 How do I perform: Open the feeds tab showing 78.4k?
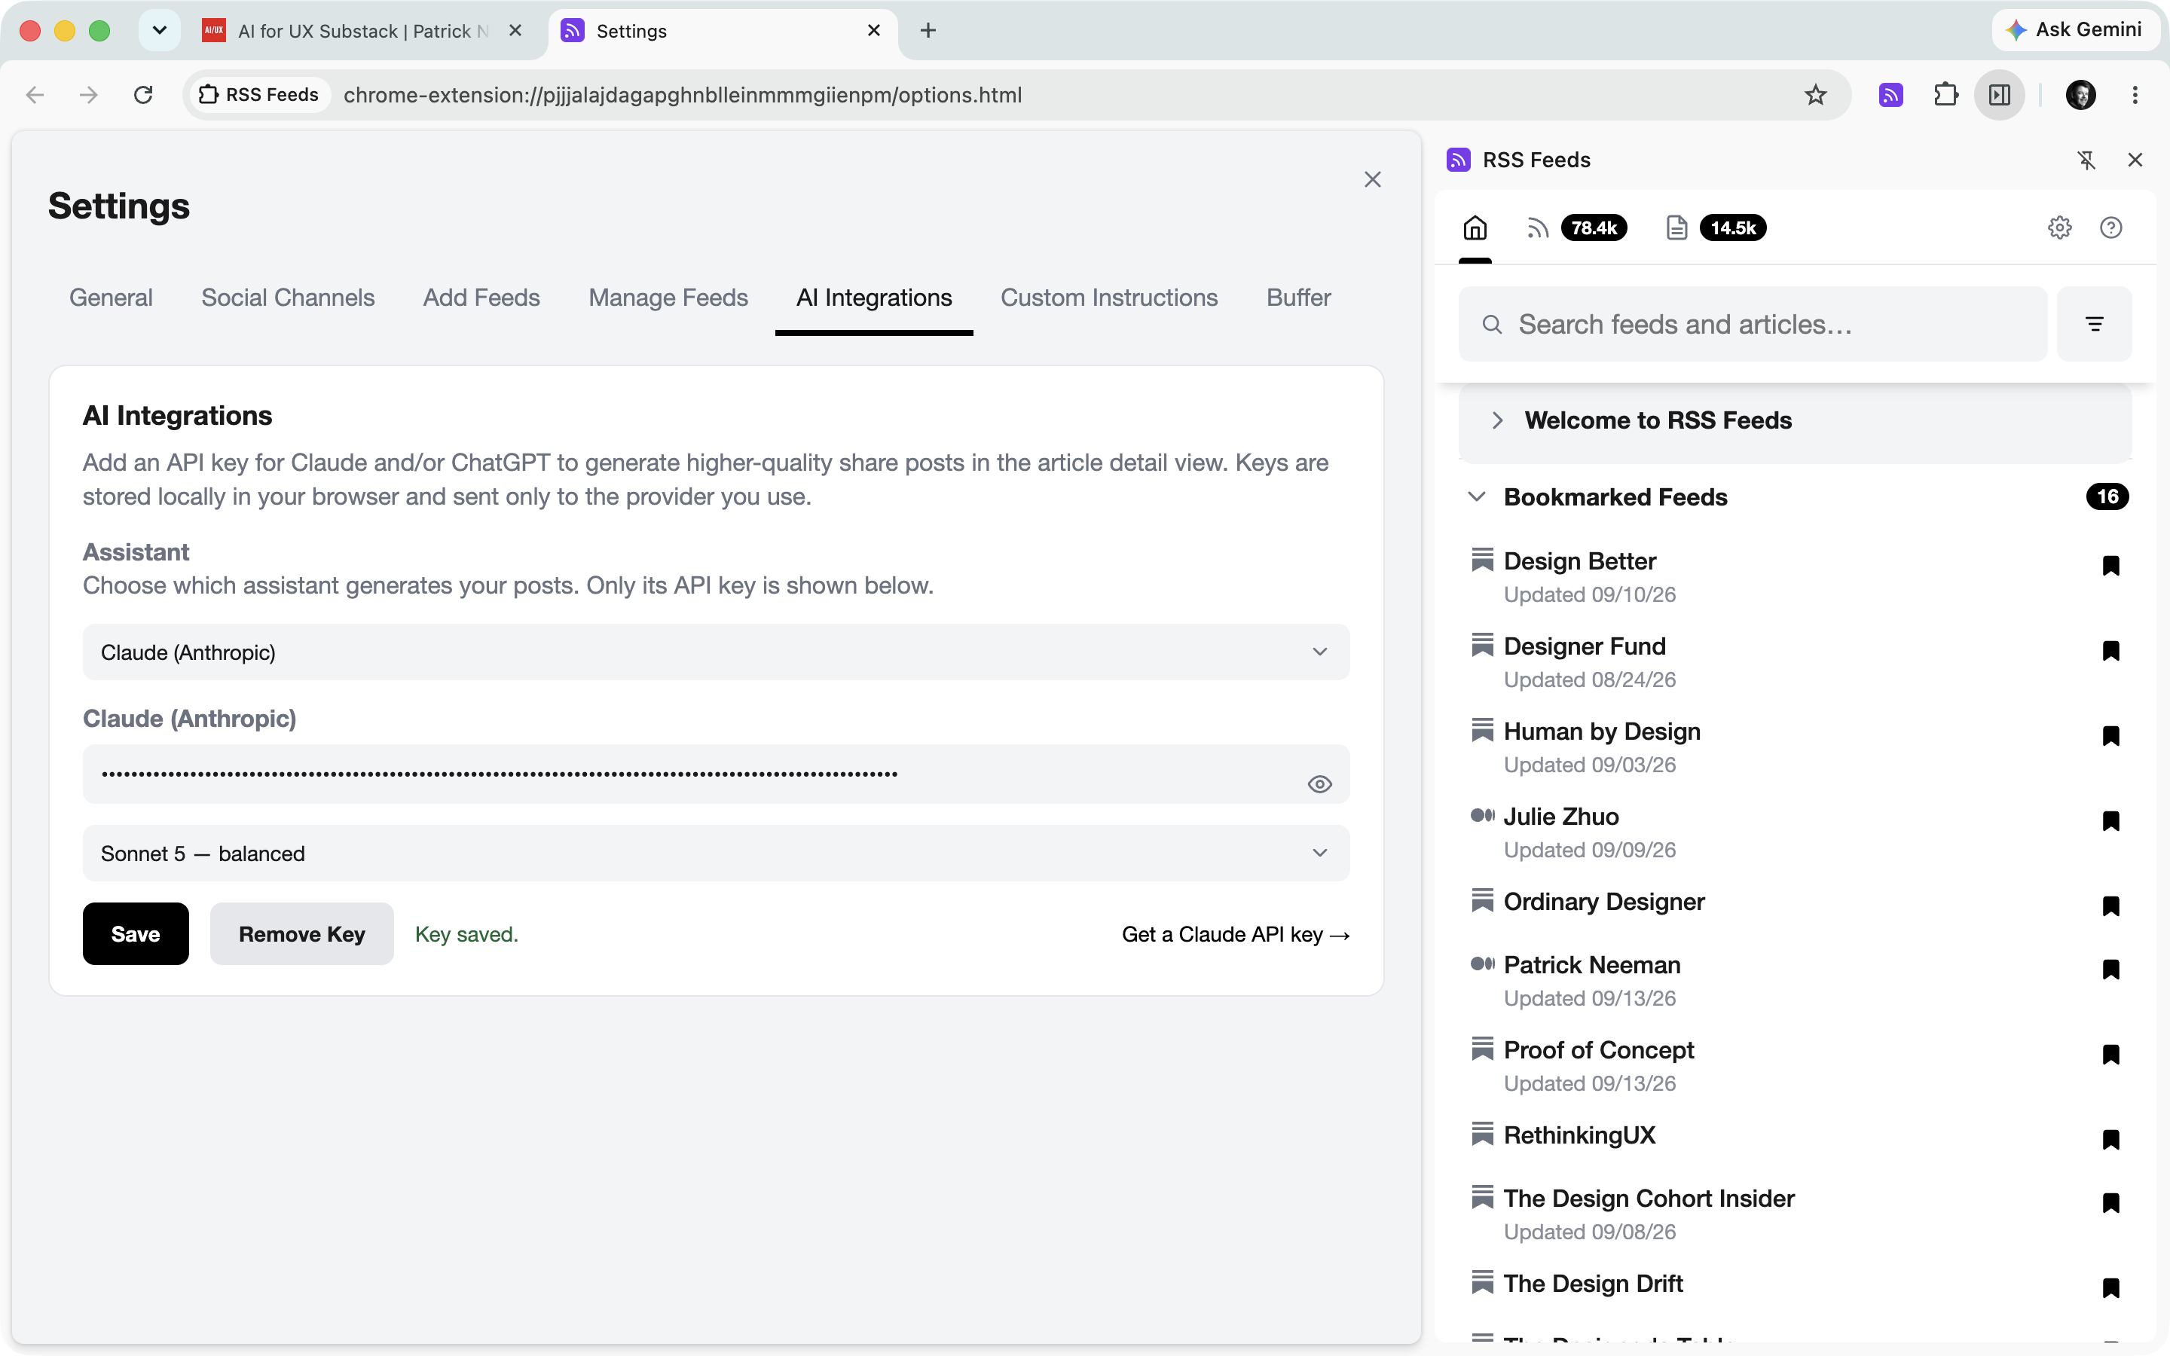pyautogui.click(x=1576, y=228)
